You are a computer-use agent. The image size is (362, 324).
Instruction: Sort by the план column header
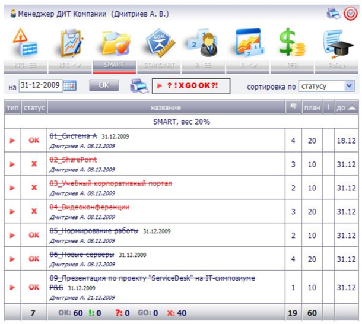(312, 107)
